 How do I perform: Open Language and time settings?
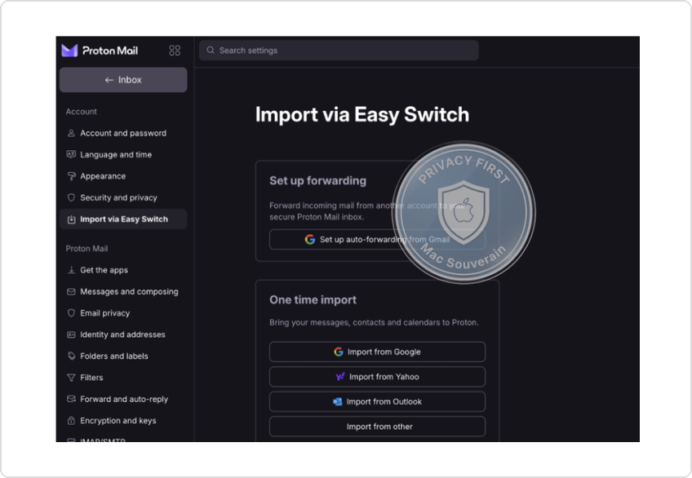point(123,154)
